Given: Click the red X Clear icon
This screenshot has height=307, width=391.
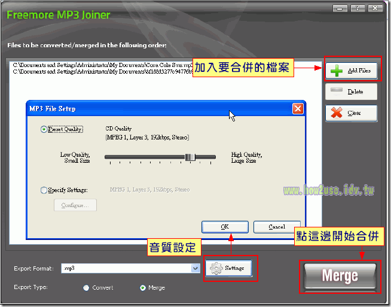Looking at the screenshot, I should pyautogui.click(x=337, y=113).
